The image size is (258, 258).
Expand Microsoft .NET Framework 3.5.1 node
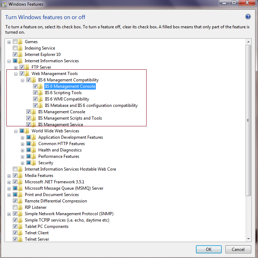tap(9, 183)
